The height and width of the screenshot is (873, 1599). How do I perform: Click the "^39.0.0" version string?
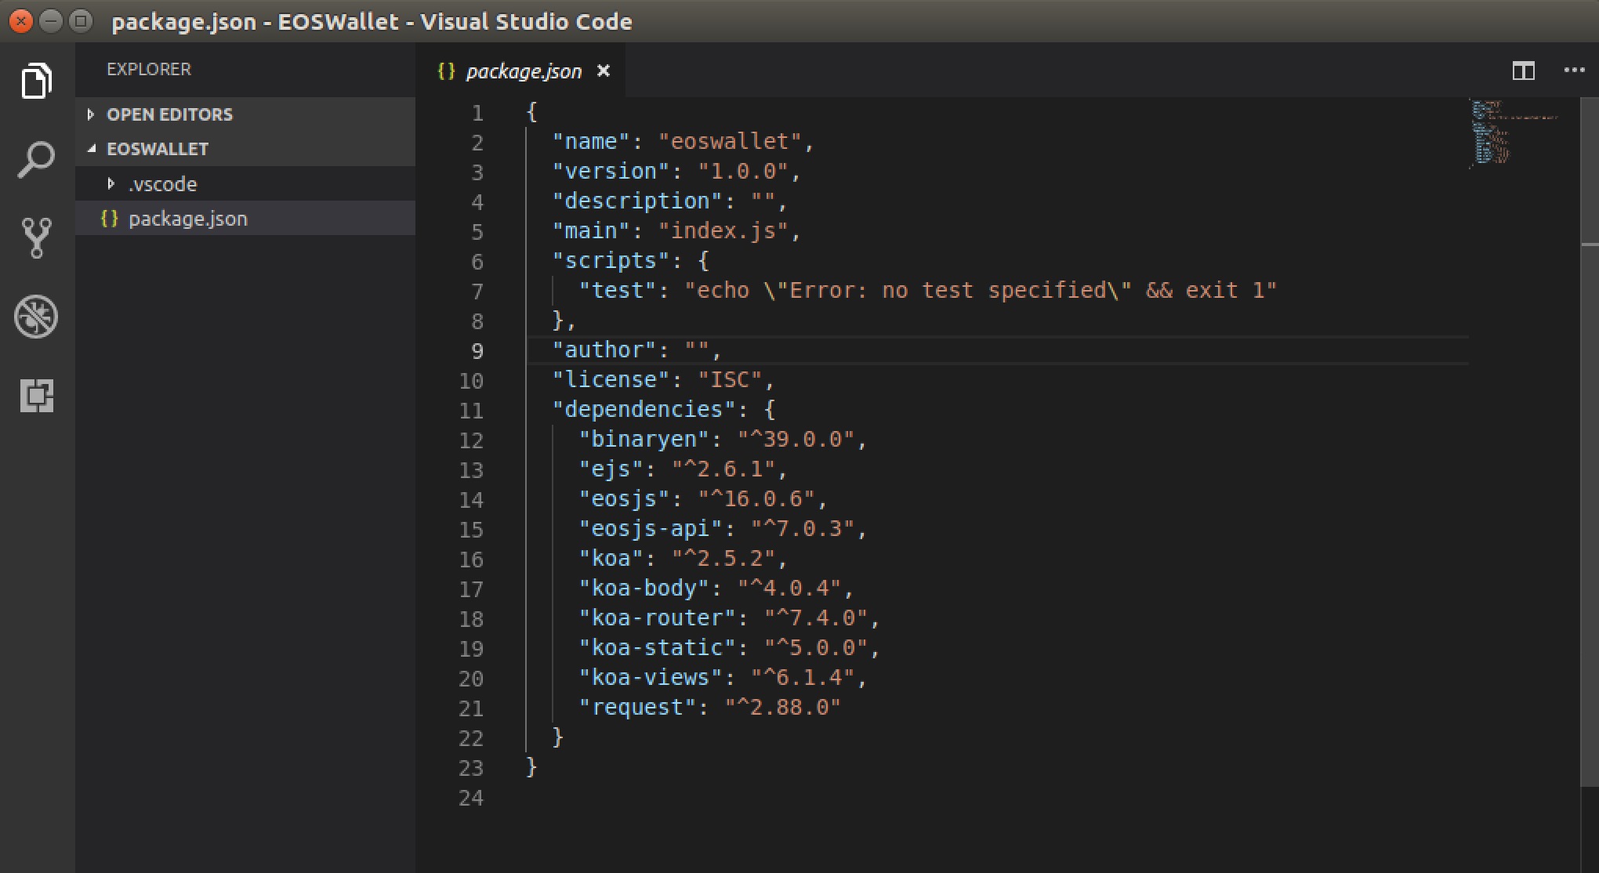click(x=796, y=440)
